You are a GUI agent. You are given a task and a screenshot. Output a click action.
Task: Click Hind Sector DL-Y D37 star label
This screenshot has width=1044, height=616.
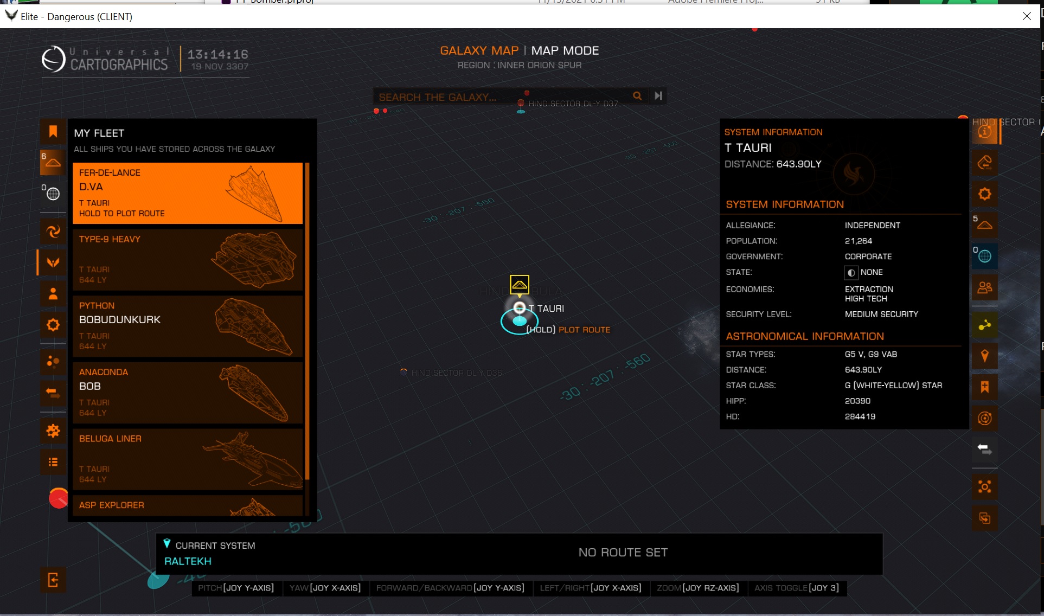(573, 104)
